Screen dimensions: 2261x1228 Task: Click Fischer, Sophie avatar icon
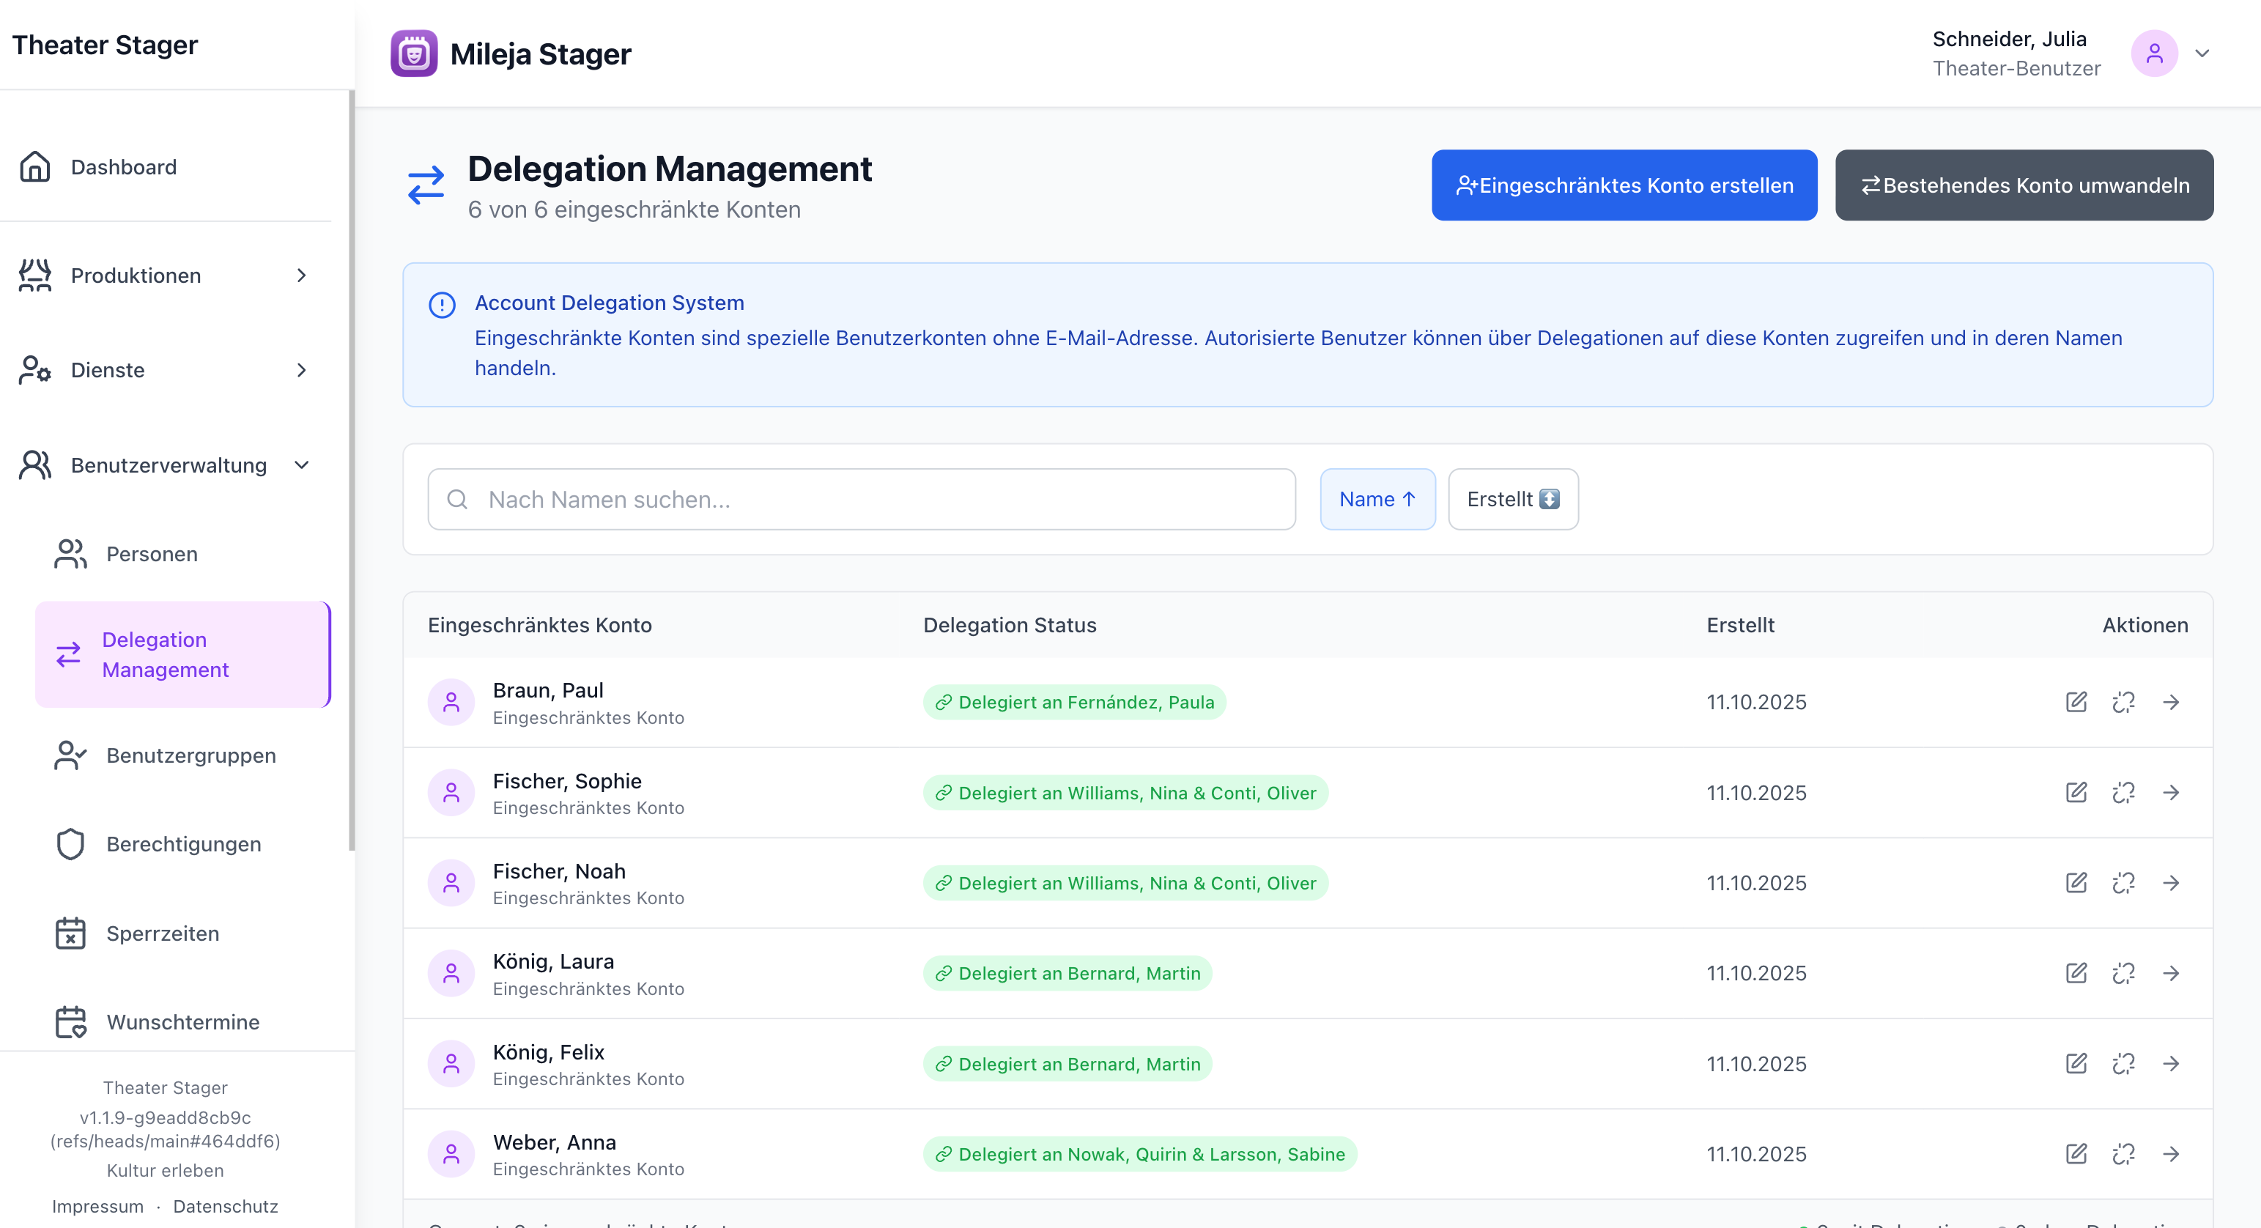451,793
